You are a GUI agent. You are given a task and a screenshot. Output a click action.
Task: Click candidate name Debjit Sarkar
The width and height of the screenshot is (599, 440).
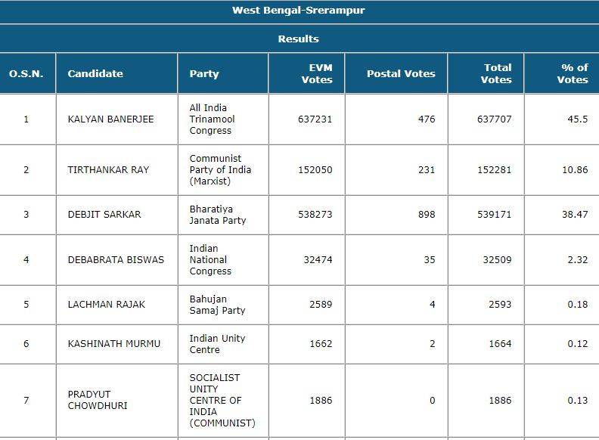[104, 215]
